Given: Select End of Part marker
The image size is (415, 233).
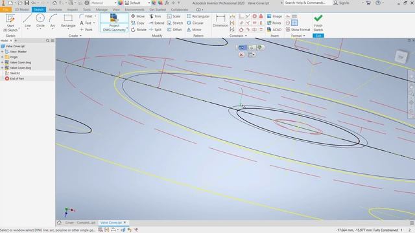Looking at the screenshot, I should (17, 78).
